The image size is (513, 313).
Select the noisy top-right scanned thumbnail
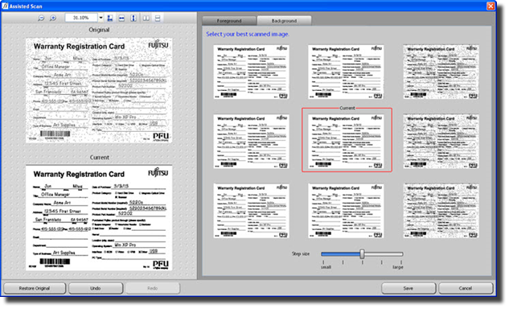[x=441, y=72]
